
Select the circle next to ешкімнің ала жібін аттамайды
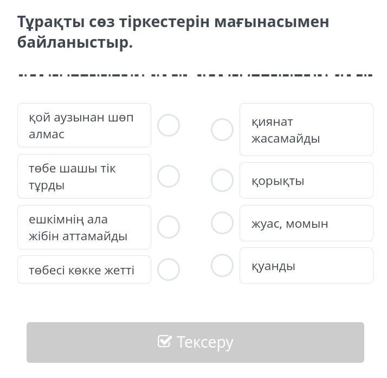(169, 227)
